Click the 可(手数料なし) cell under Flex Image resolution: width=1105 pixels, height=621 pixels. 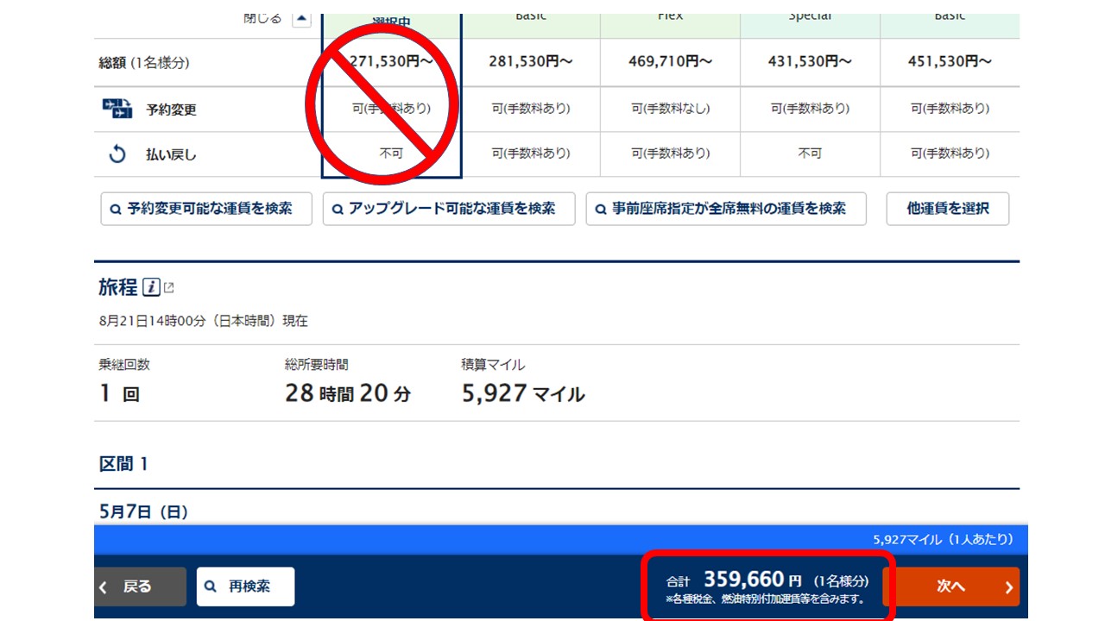coord(671,109)
